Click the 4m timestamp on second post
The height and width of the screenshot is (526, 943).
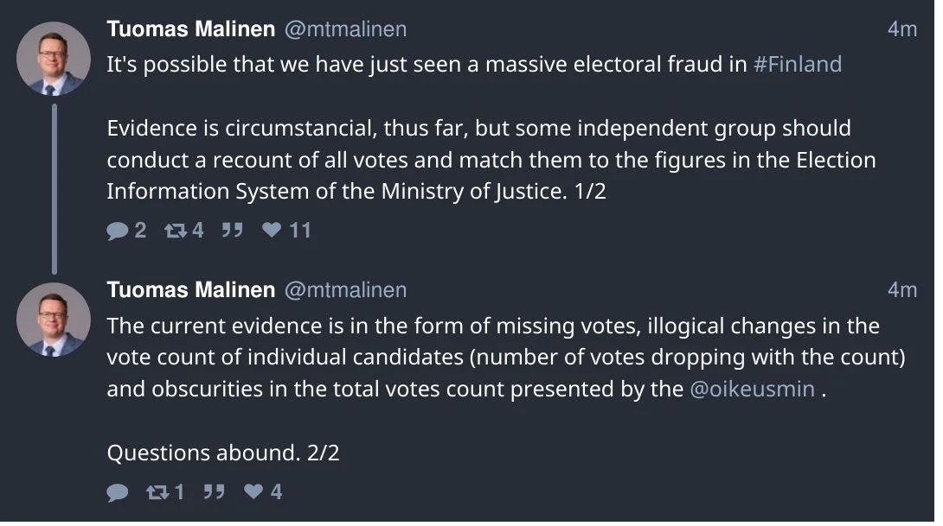pos(901,290)
